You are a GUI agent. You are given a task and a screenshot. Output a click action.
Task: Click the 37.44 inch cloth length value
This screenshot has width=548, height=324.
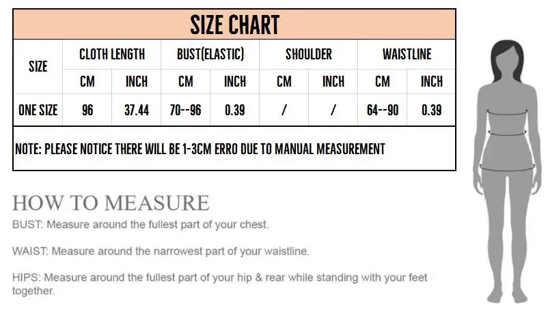click(137, 111)
